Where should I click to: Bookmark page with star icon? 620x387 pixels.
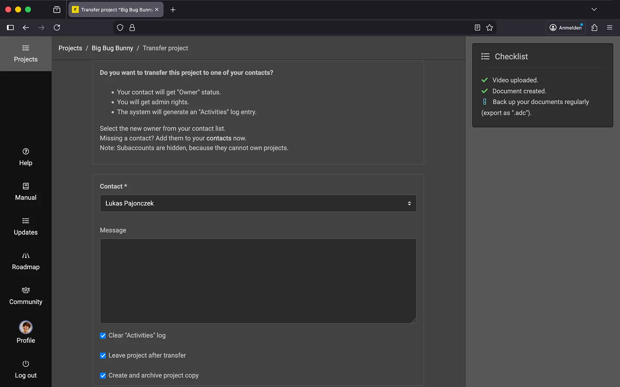click(x=490, y=28)
